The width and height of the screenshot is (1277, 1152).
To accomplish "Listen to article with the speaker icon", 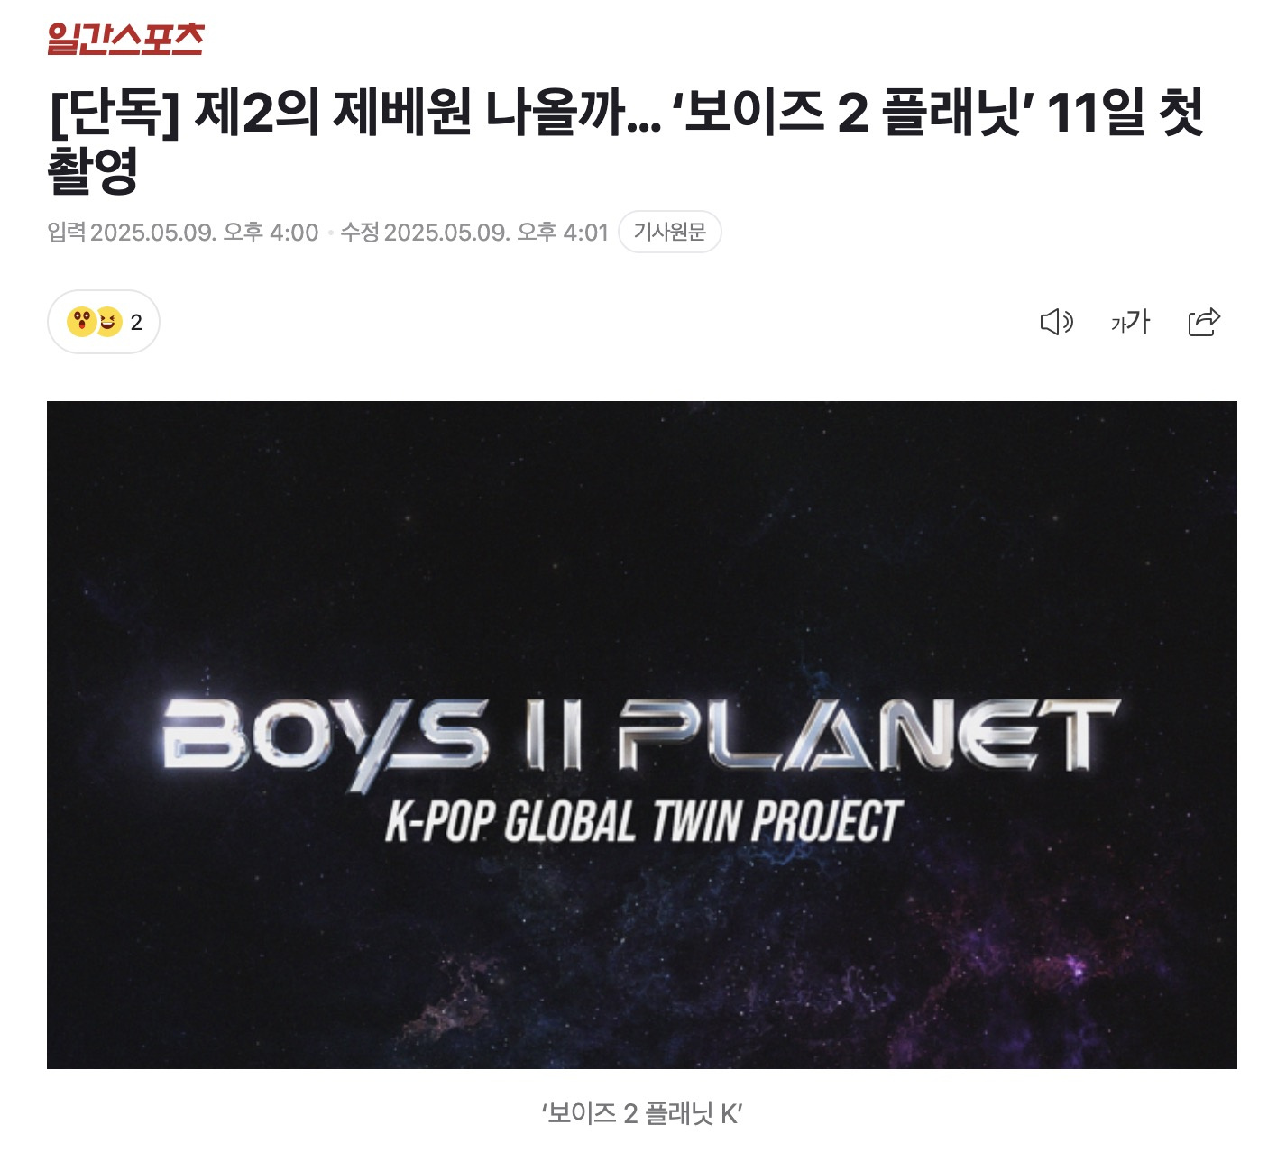I will 1057,322.
